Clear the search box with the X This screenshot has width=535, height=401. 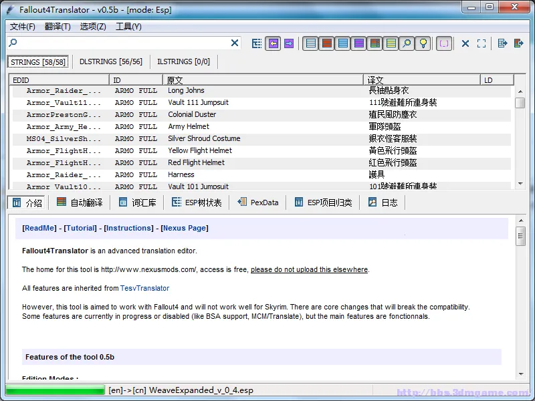[235, 43]
